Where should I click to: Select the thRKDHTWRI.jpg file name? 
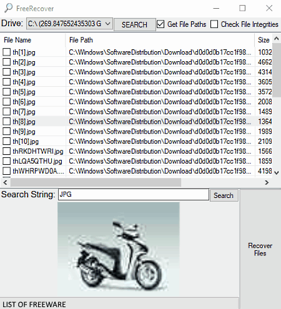[x=38, y=151]
